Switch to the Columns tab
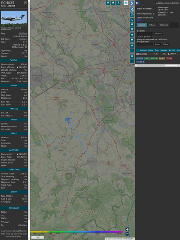Viewport: 180px width, 240px height. 164,25
